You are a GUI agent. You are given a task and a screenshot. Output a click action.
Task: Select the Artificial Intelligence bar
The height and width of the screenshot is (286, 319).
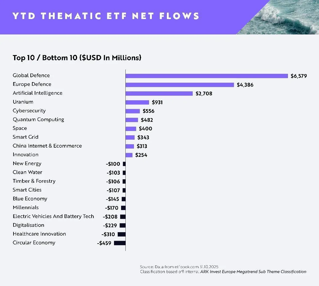coord(159,93)
